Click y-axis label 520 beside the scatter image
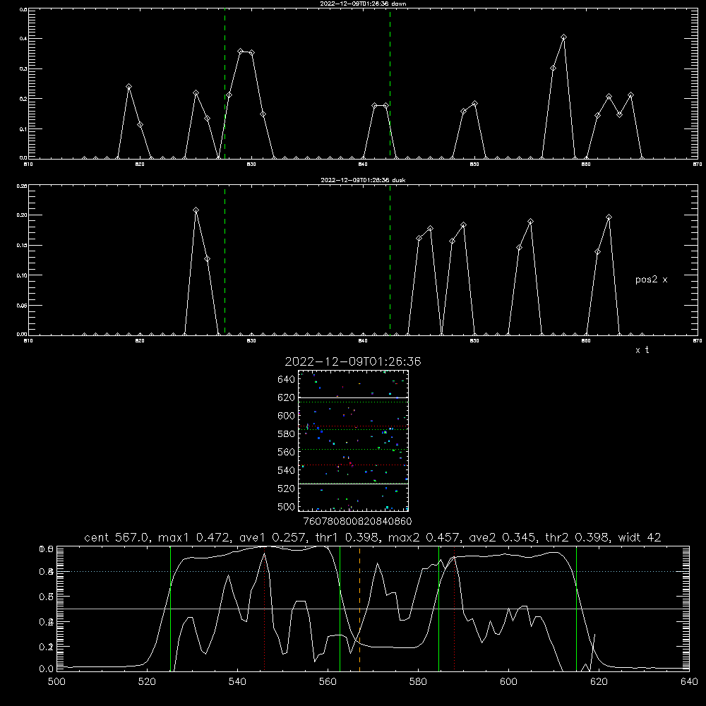706x706 pixels. [x=287, y=489]
